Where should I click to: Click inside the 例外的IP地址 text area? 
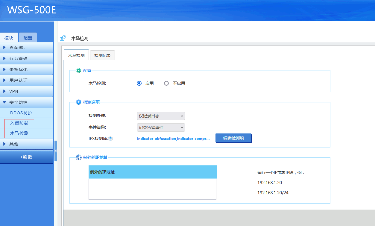(x=152, y=189)
